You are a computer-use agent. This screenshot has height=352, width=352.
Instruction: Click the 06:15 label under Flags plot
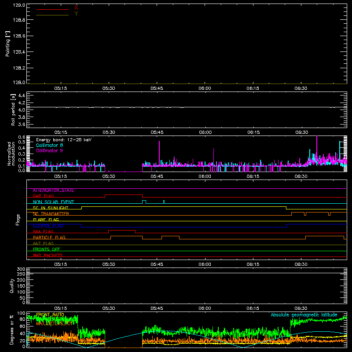click(x=253, y=264)
